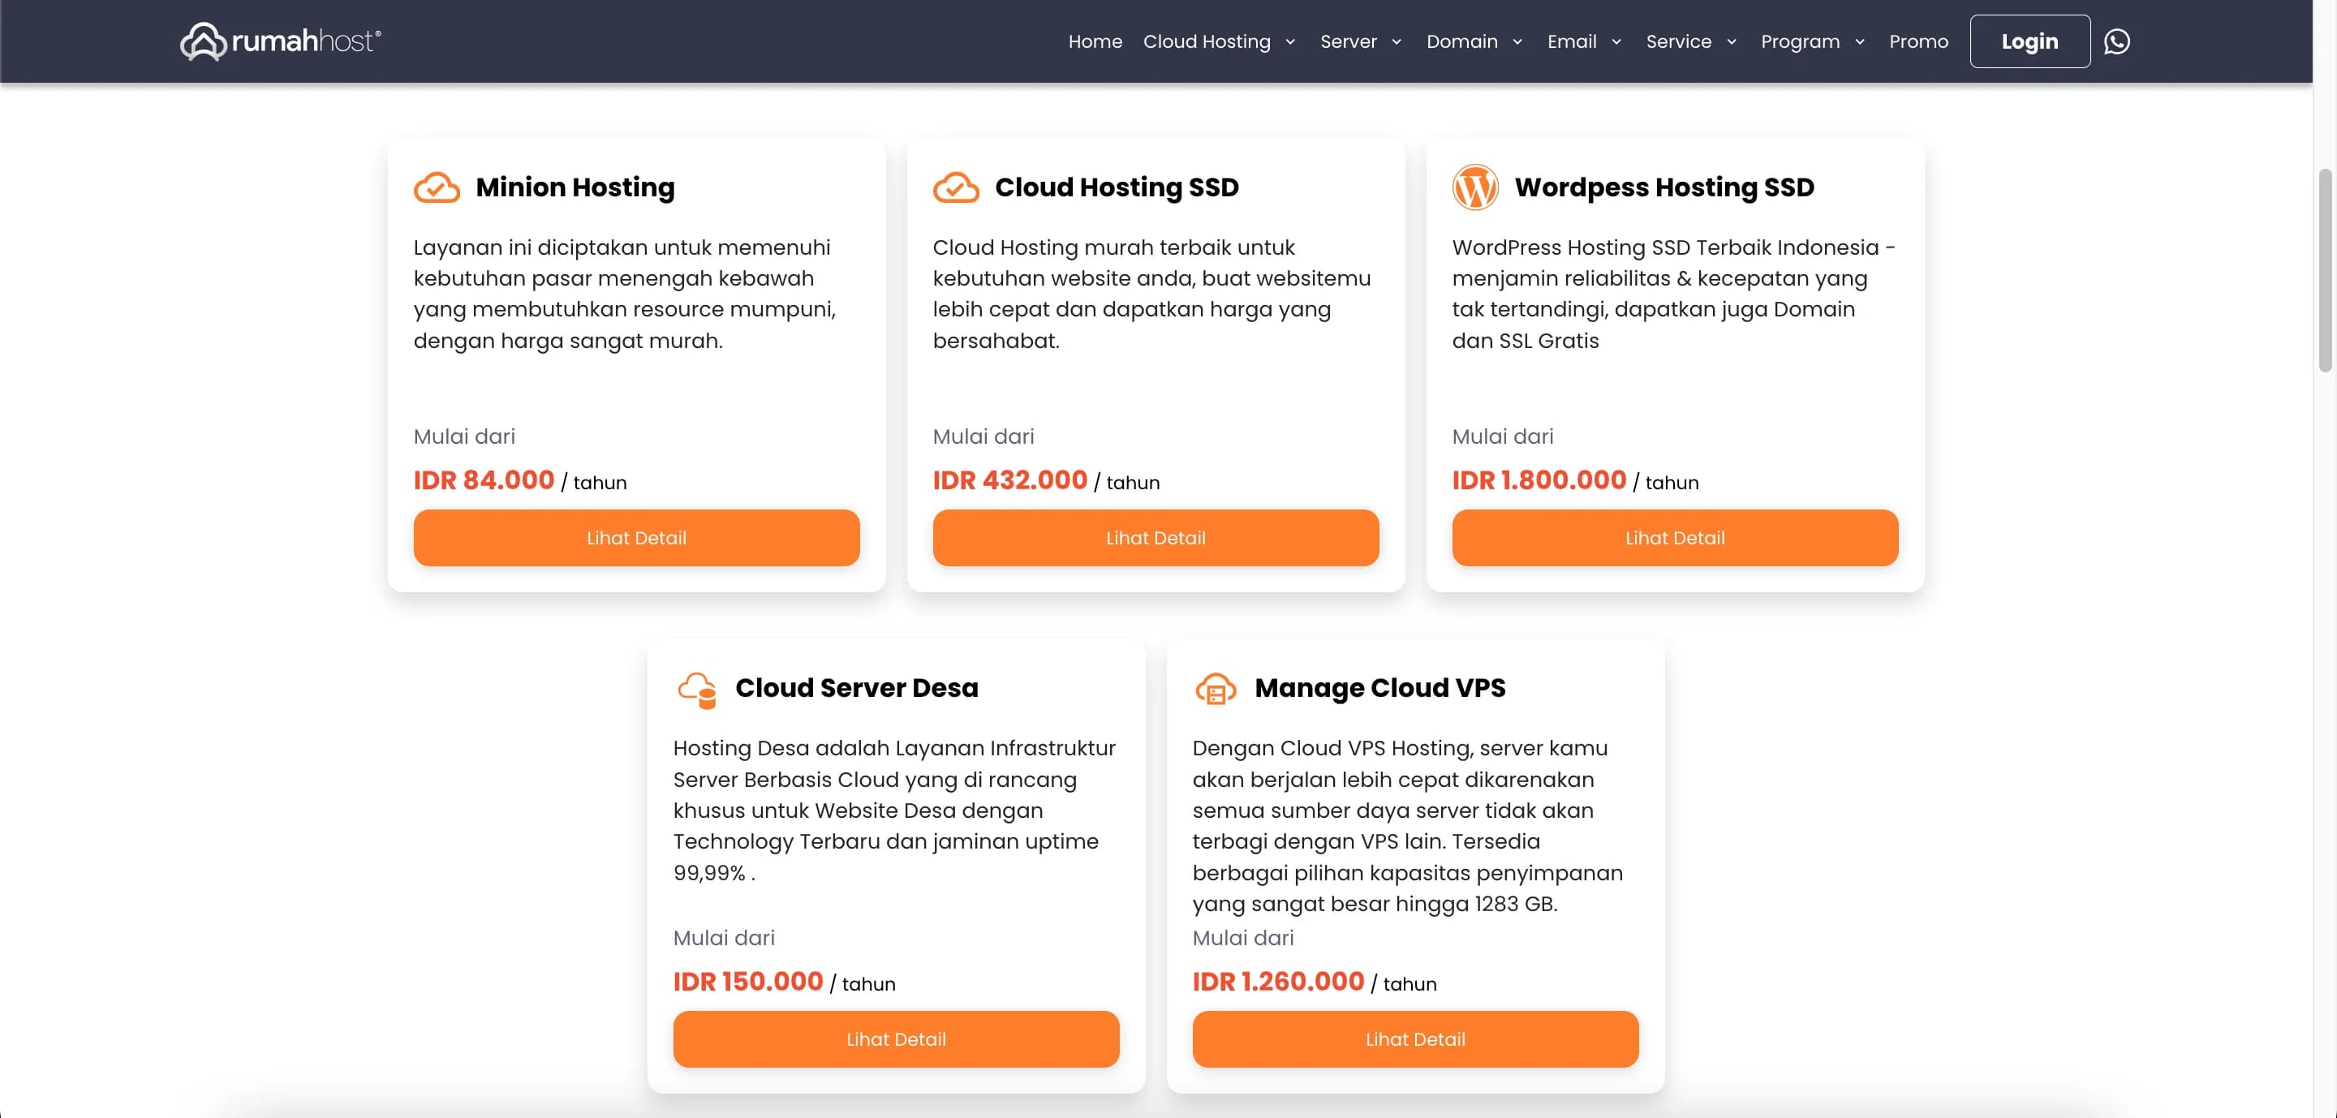This screenshot has width=2337, height=1118.
Task: Open WhatsApp chat icon
Action: [2117, 41]
